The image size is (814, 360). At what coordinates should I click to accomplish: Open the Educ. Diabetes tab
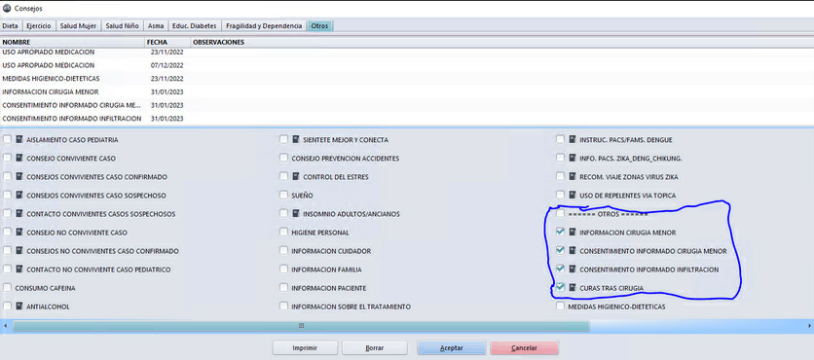[194, 25]
